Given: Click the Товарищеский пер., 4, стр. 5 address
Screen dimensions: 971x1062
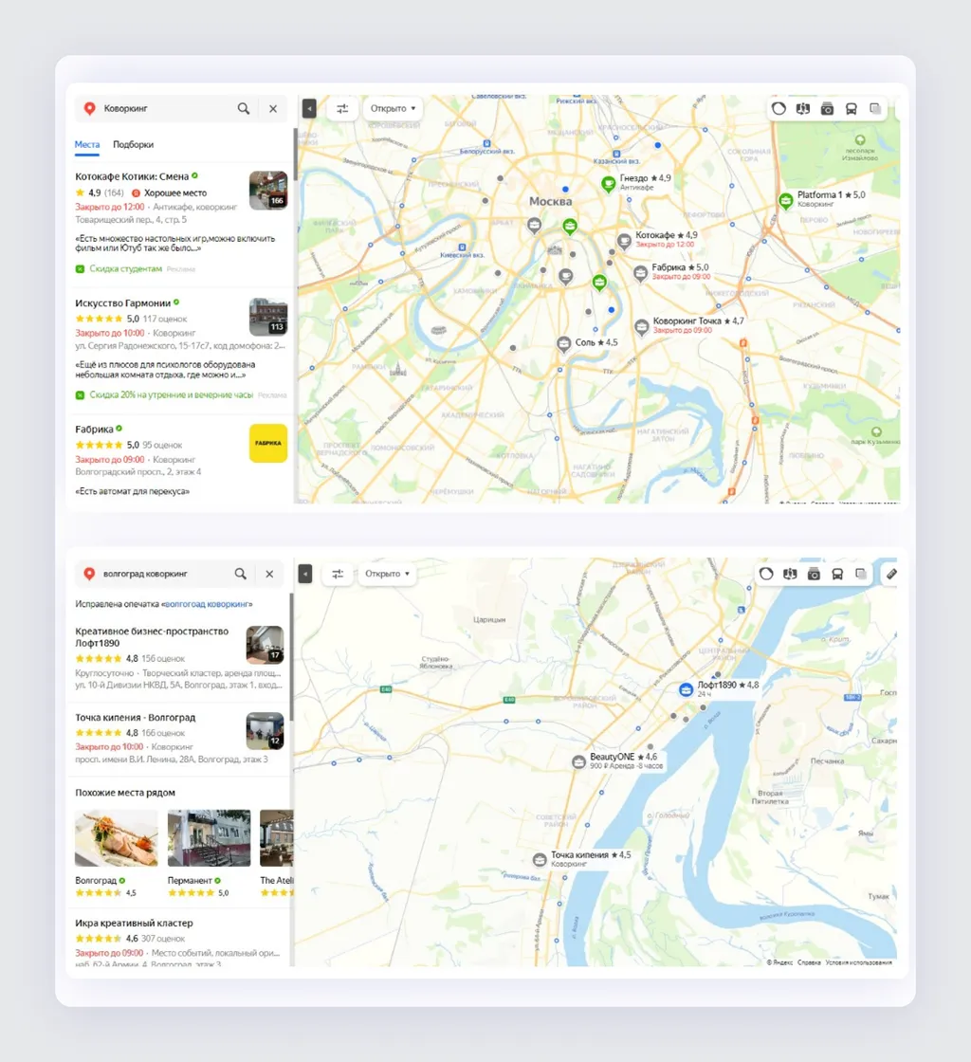Looking at the screenshot, I should (x=131, y=219).
